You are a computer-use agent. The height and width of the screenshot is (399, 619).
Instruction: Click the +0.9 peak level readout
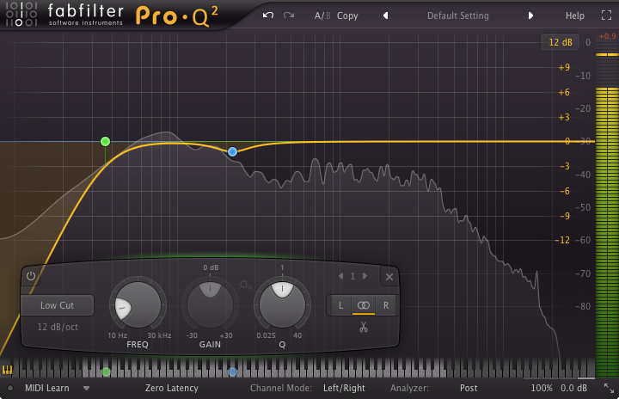(607, 36)
